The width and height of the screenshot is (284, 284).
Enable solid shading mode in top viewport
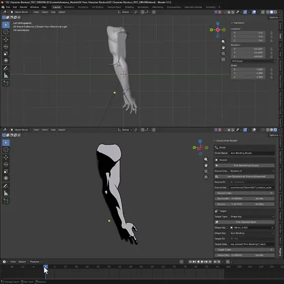271,12
